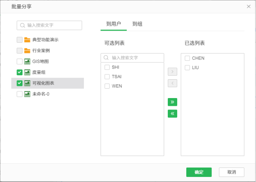Tick the GIS地图 checkbox

pyautogui.click(x=19, y=62)
